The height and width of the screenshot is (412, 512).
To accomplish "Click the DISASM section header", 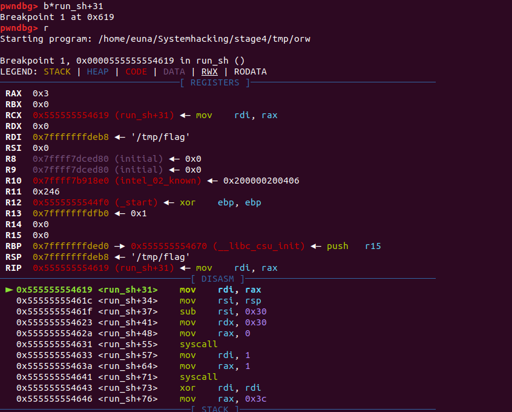I will point(217,279).
